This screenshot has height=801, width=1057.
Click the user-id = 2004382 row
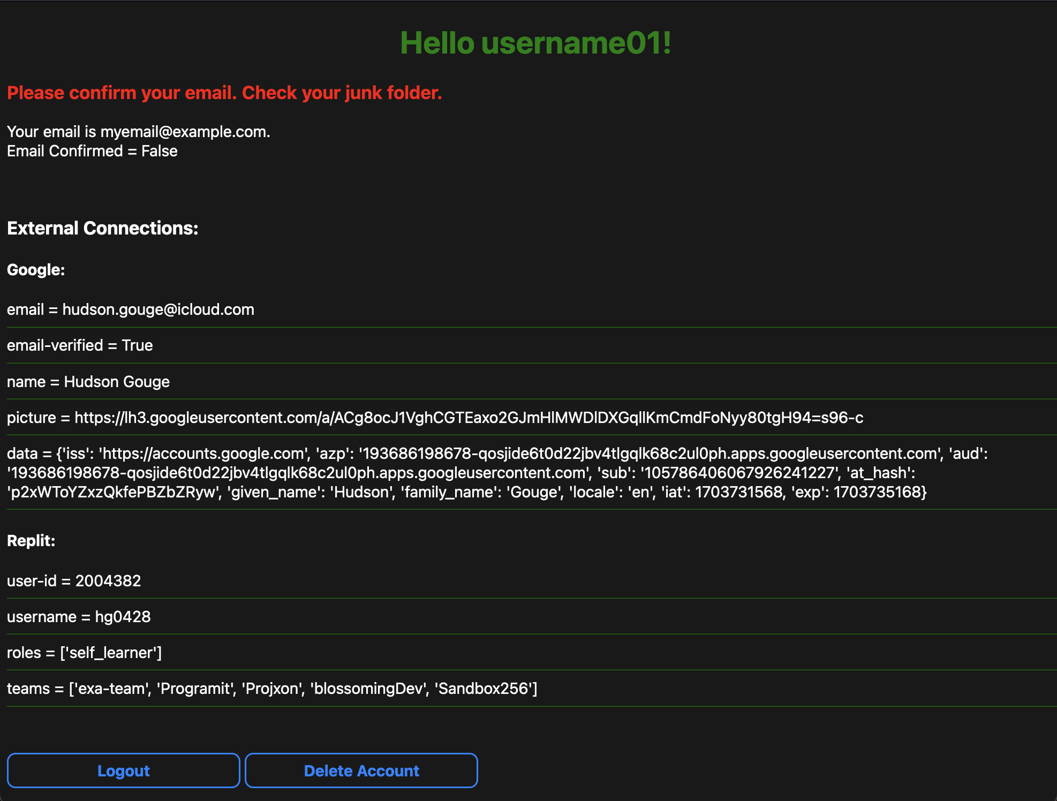point(74,581)
